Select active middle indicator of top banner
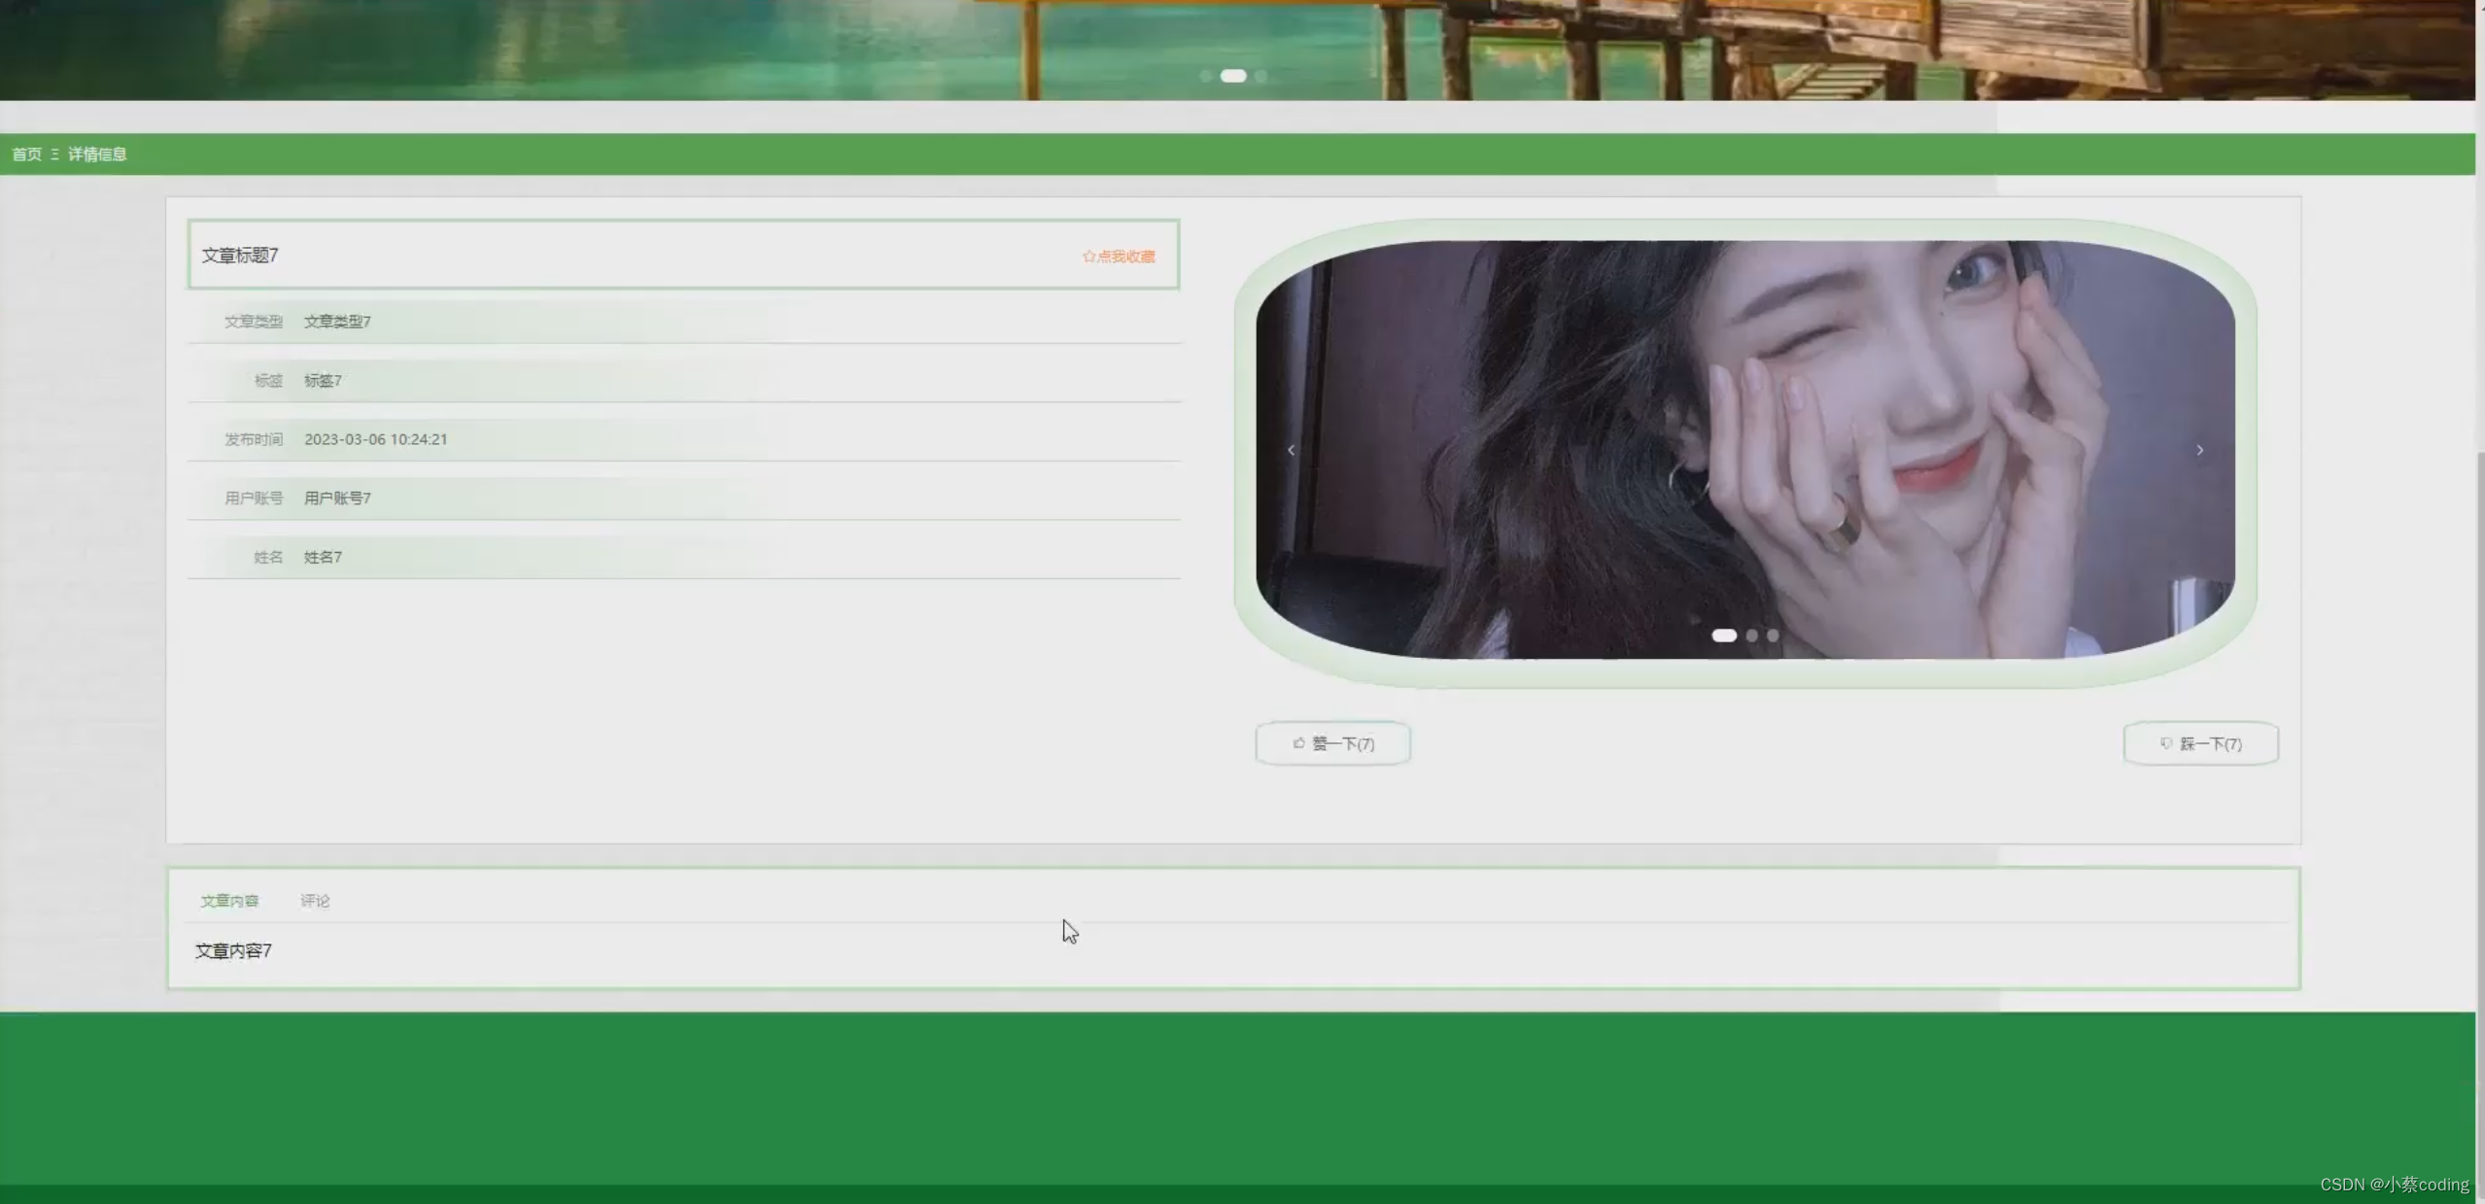Image resolution: width=2485 pixels, height=1204 pixels. click(x=1233, y=76)
